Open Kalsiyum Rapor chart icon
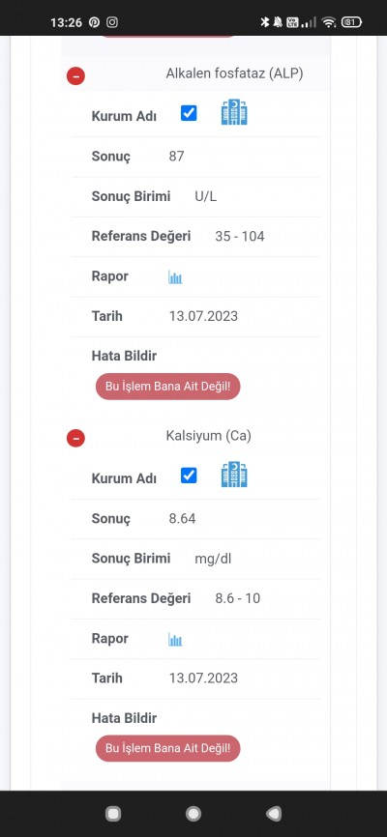 (175, 639)
